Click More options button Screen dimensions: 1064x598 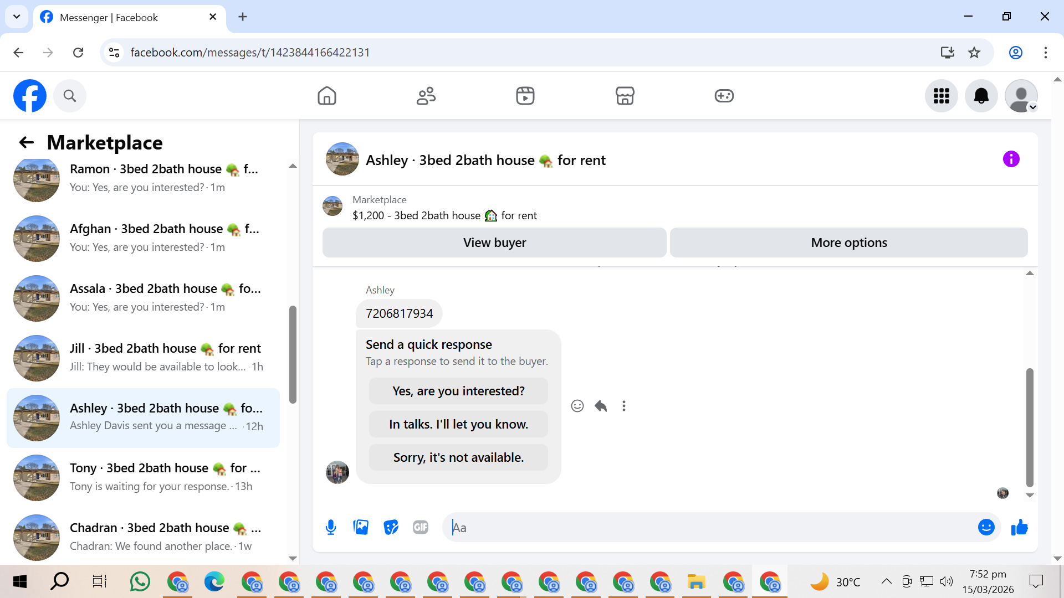[849, 243]
